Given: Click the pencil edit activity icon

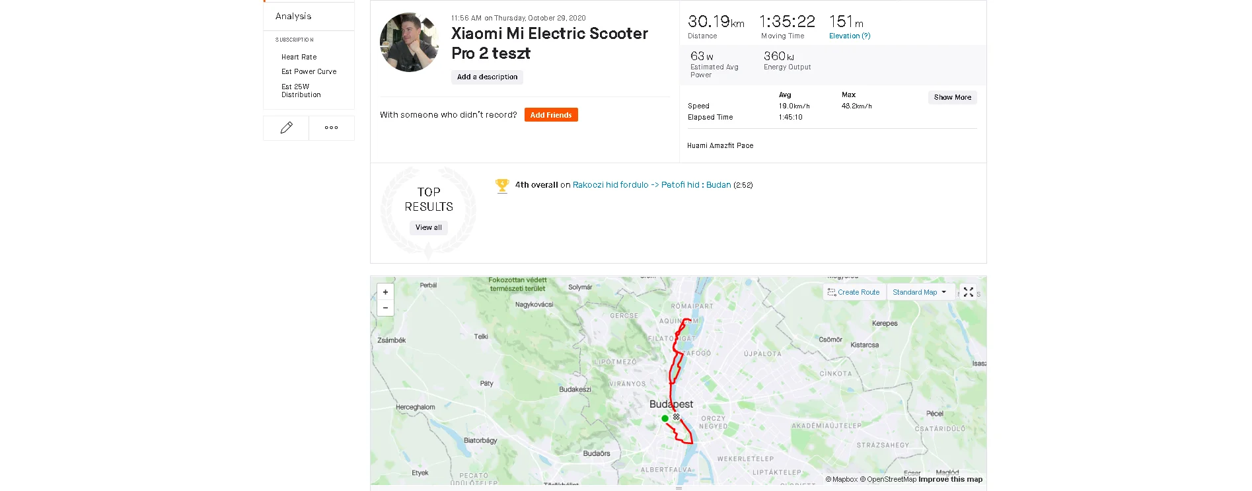Looking at the screenshot, I should point(286,128).
